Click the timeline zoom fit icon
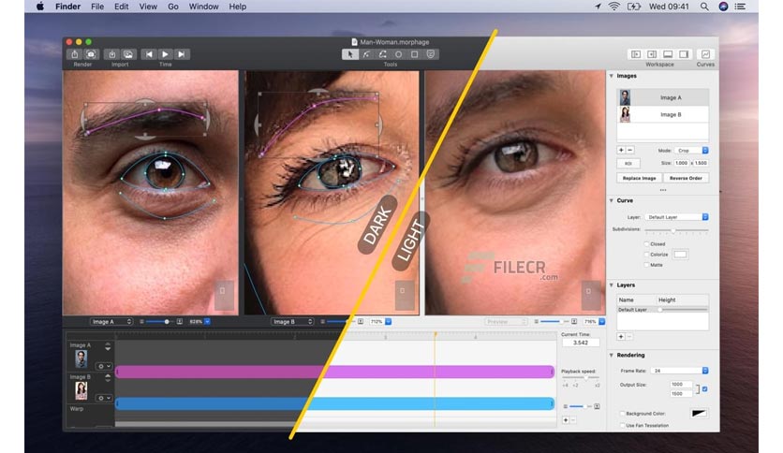 [597, 406]
